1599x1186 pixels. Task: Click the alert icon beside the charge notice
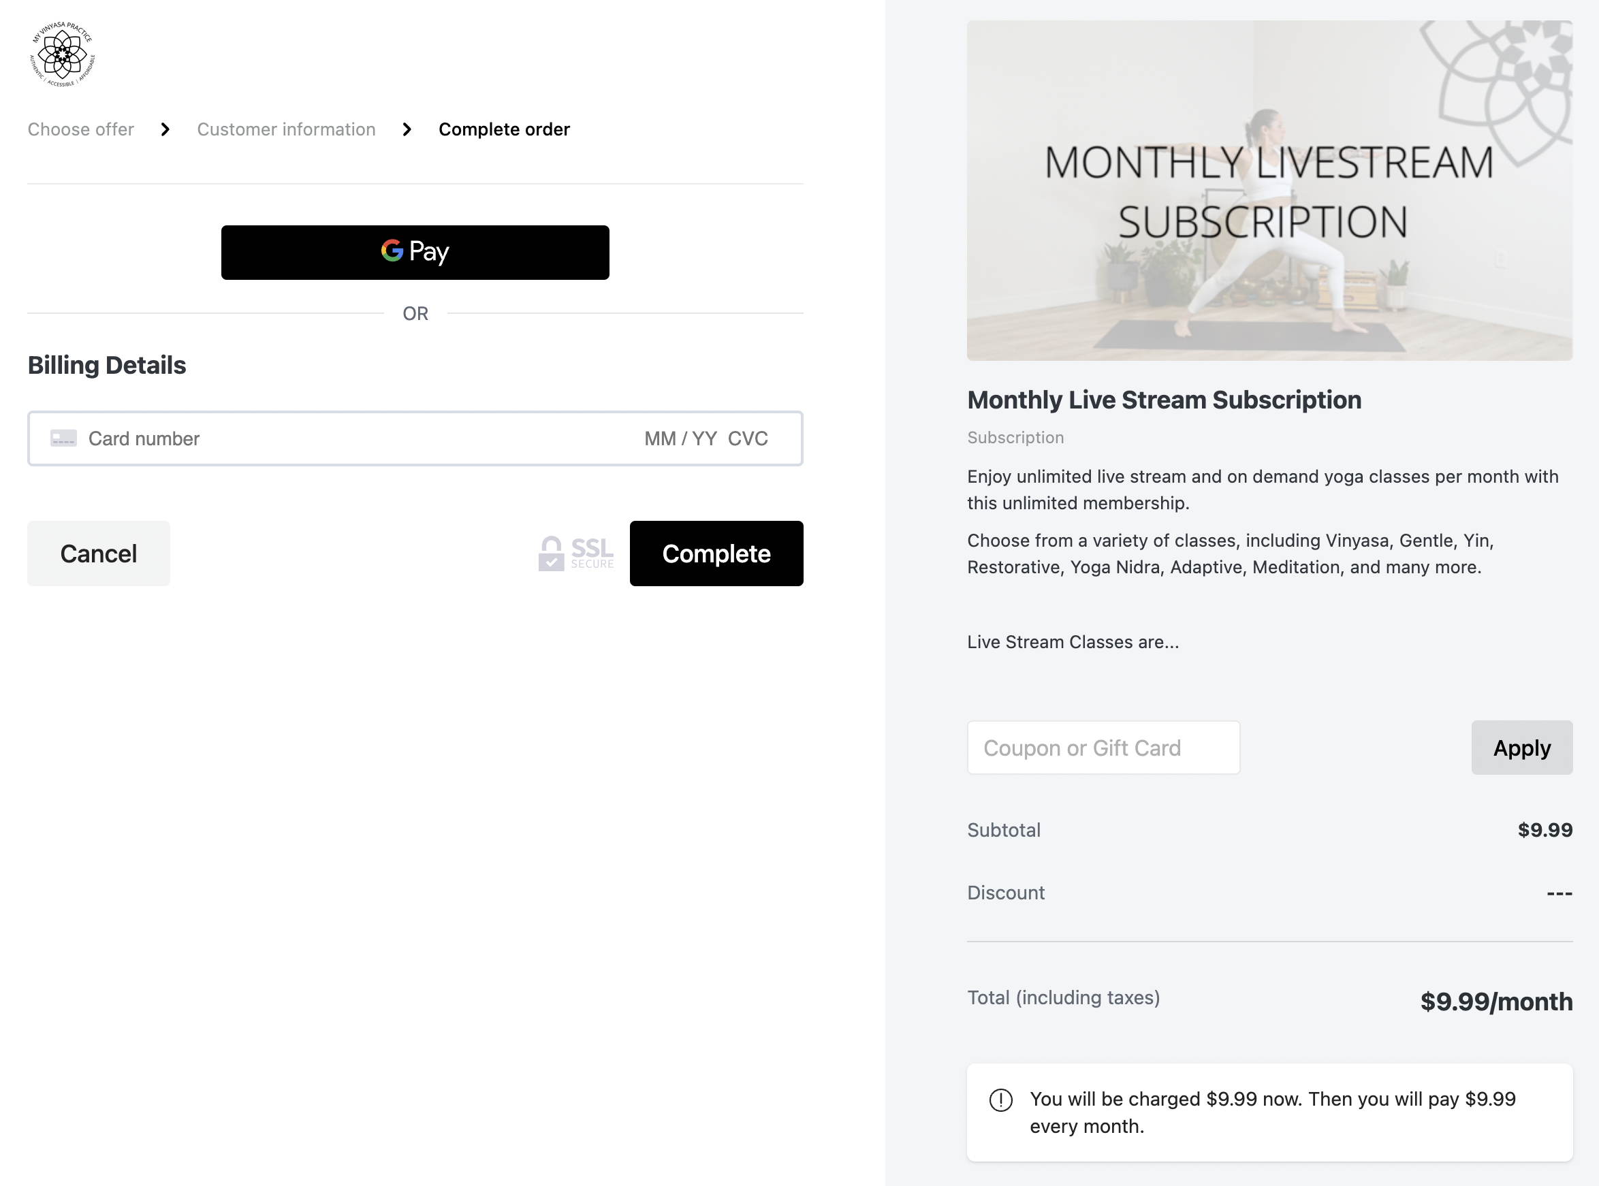1000,1098
